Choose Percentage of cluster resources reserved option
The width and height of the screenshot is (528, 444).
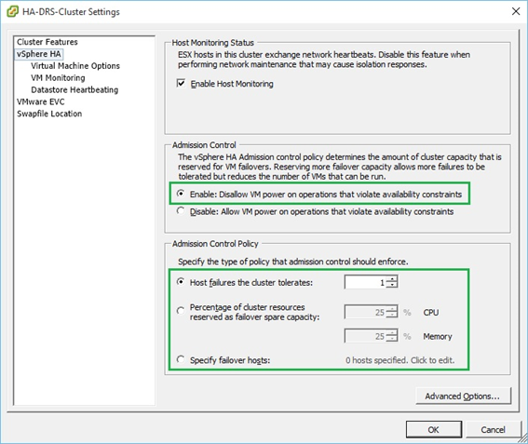coord(181,310)
